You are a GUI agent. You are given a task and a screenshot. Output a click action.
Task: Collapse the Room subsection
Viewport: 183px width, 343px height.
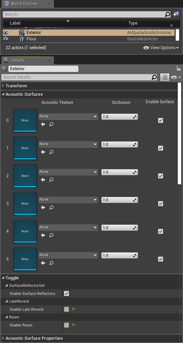click(x=7, y=317)
